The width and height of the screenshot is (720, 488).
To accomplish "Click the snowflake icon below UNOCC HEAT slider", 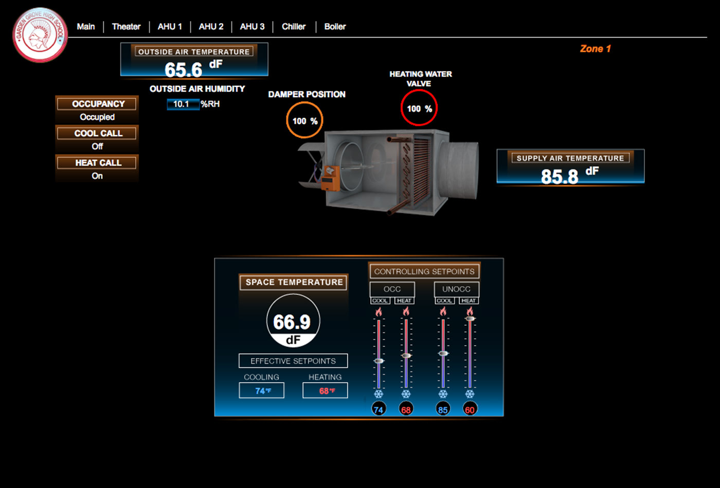I will tap(470, 394).
